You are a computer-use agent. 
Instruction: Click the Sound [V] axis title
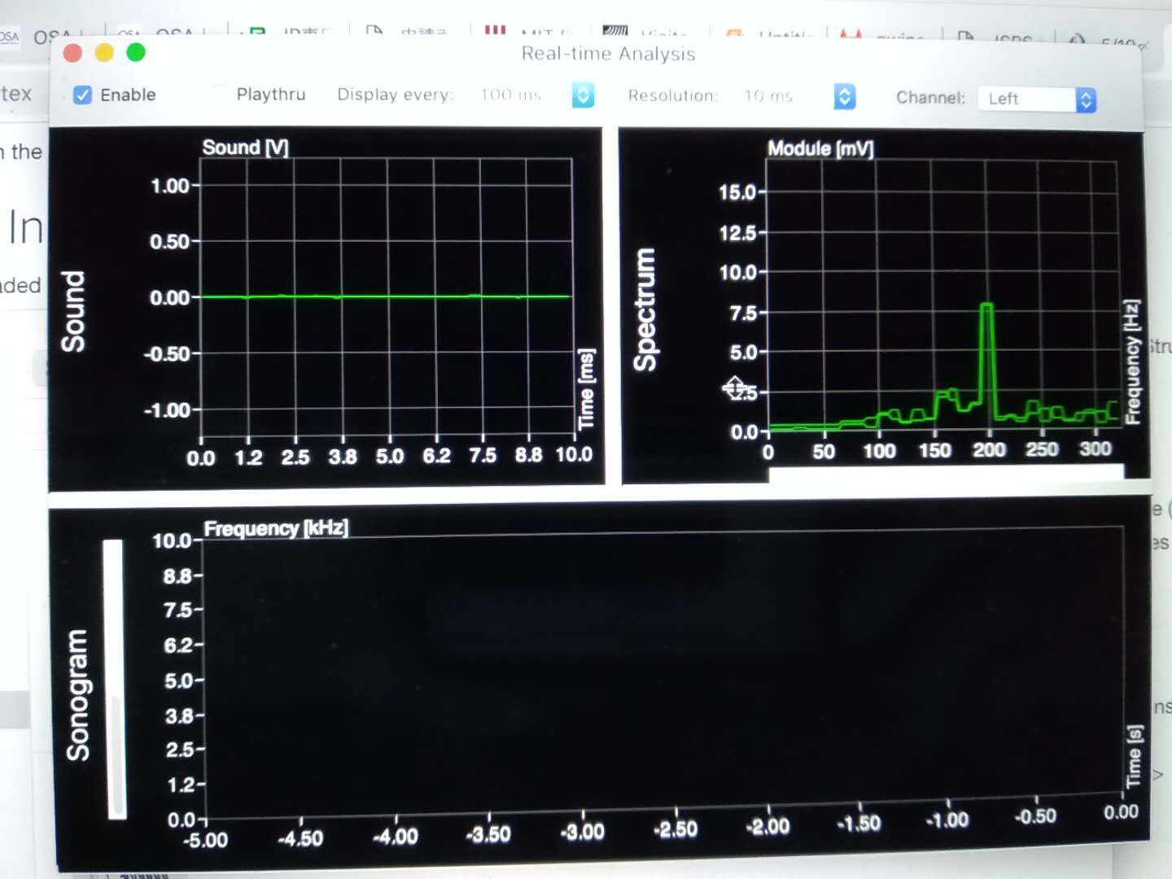pos(245,147)
